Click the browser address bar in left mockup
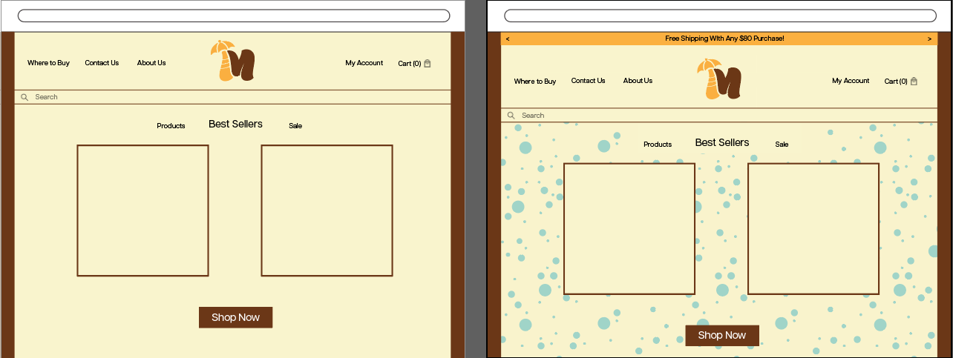 [x=234, y=16]
